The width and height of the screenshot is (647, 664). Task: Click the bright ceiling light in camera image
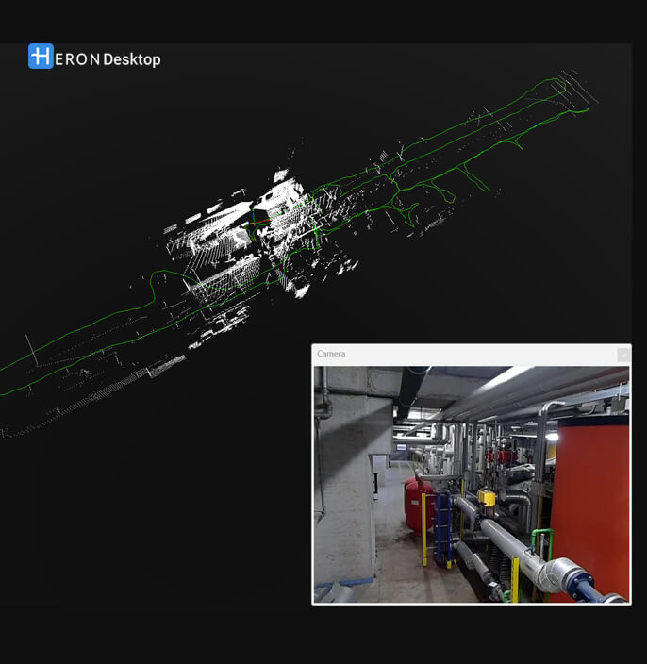[514, 377]
